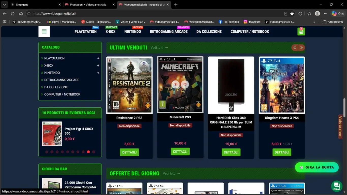This screenshot has height=195, width=347.
Task: Click the GIRA LA RUOTA button
Action: click(317, 167)
